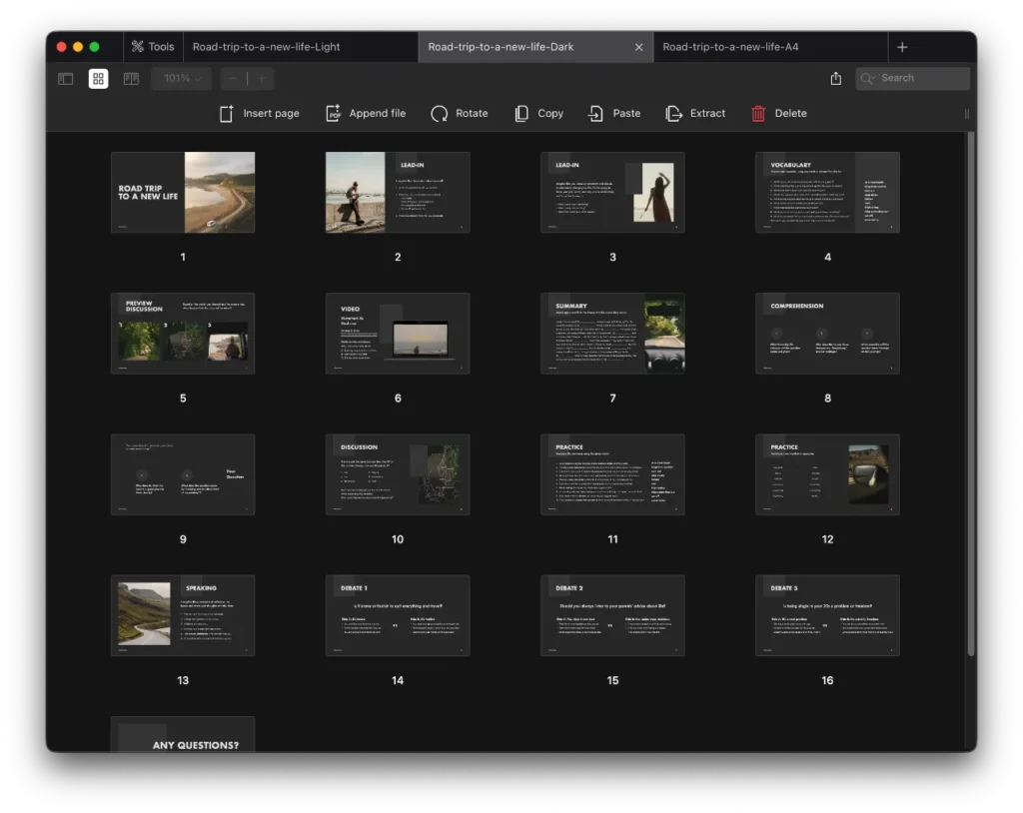Open the Tools button
The height and width of the screenshot is (813, 1023).
(x=151, y=47)
